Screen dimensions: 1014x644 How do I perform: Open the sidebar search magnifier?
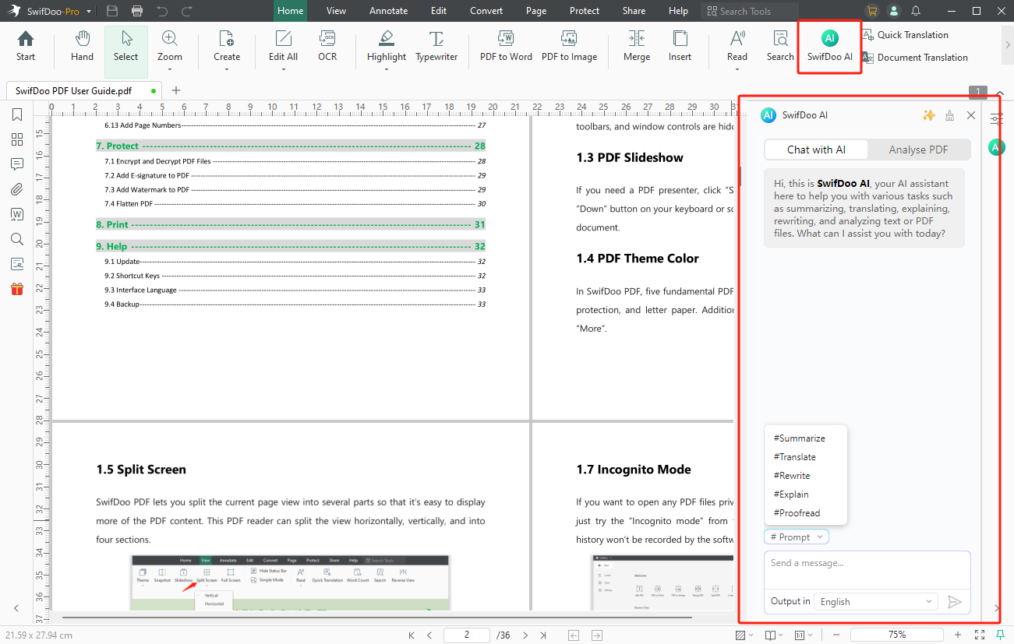pyautogui.click(x=17, y=239)
